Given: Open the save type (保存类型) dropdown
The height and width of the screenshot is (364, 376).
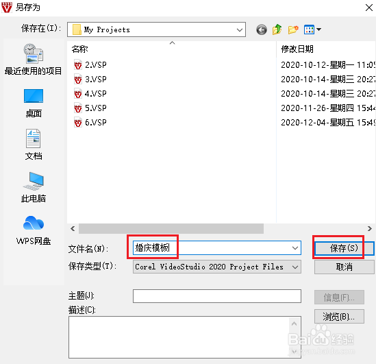Looking at the screenshot, I should (x=295, y=267).
